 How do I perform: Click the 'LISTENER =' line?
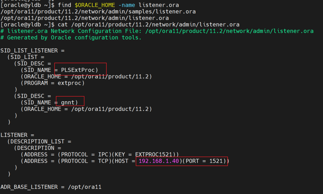click(x=17, y=135)
